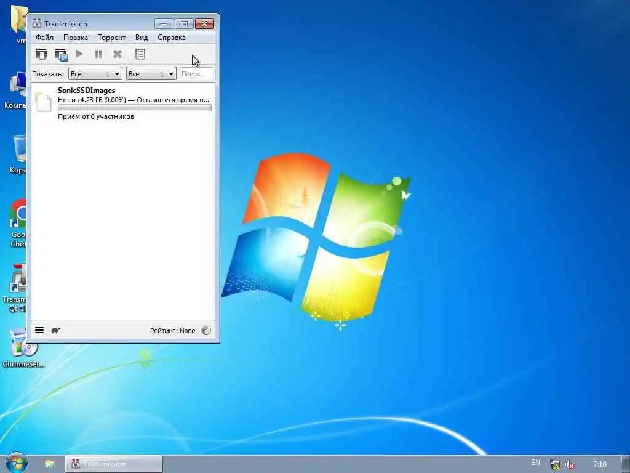Pause the selected torrent
Image resolution: width=630 pixels, height=473 pixels.
click(98, 54)
